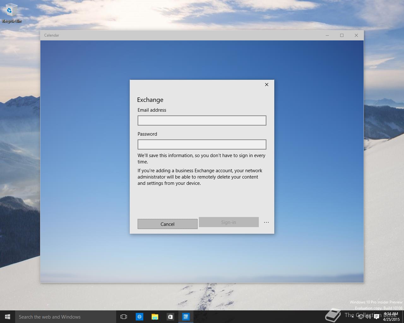Screen dimensions: 404x323
Task: Open Task View from the taskbar
Action: tap(124, 317)
